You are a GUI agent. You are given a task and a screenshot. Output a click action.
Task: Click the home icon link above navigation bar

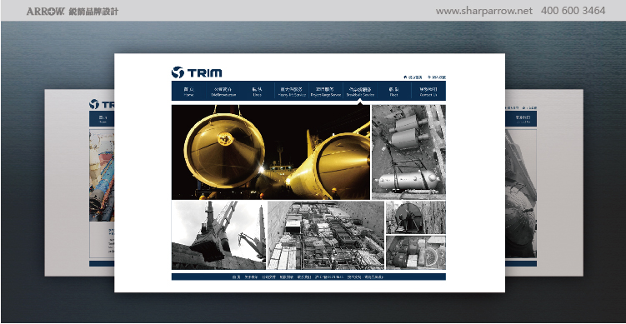pyautogui.click(x=413, y=77)
